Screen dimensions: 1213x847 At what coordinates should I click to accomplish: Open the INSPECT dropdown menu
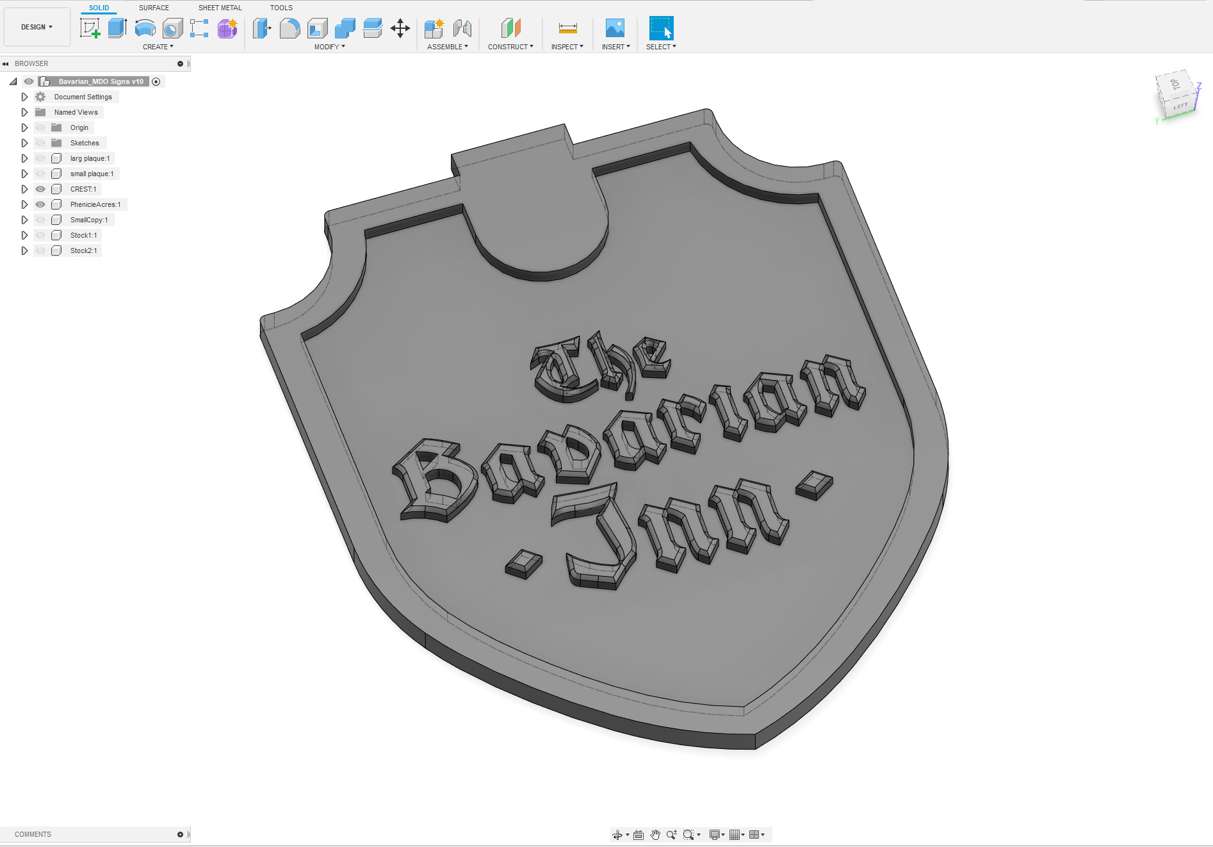(567, 47)
